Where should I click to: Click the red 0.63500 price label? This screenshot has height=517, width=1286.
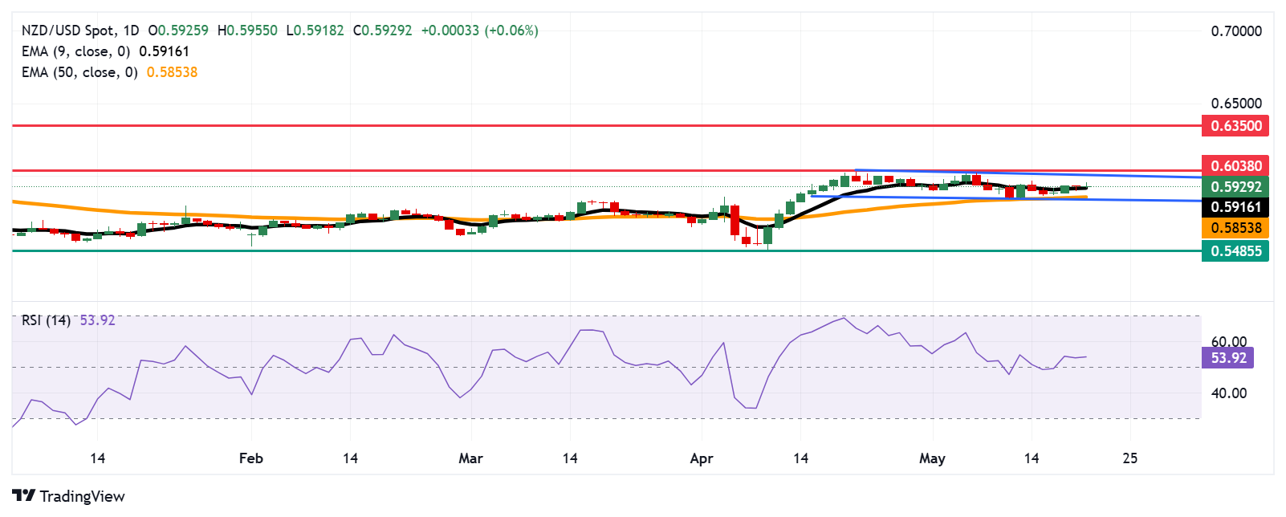point(1235,126)
